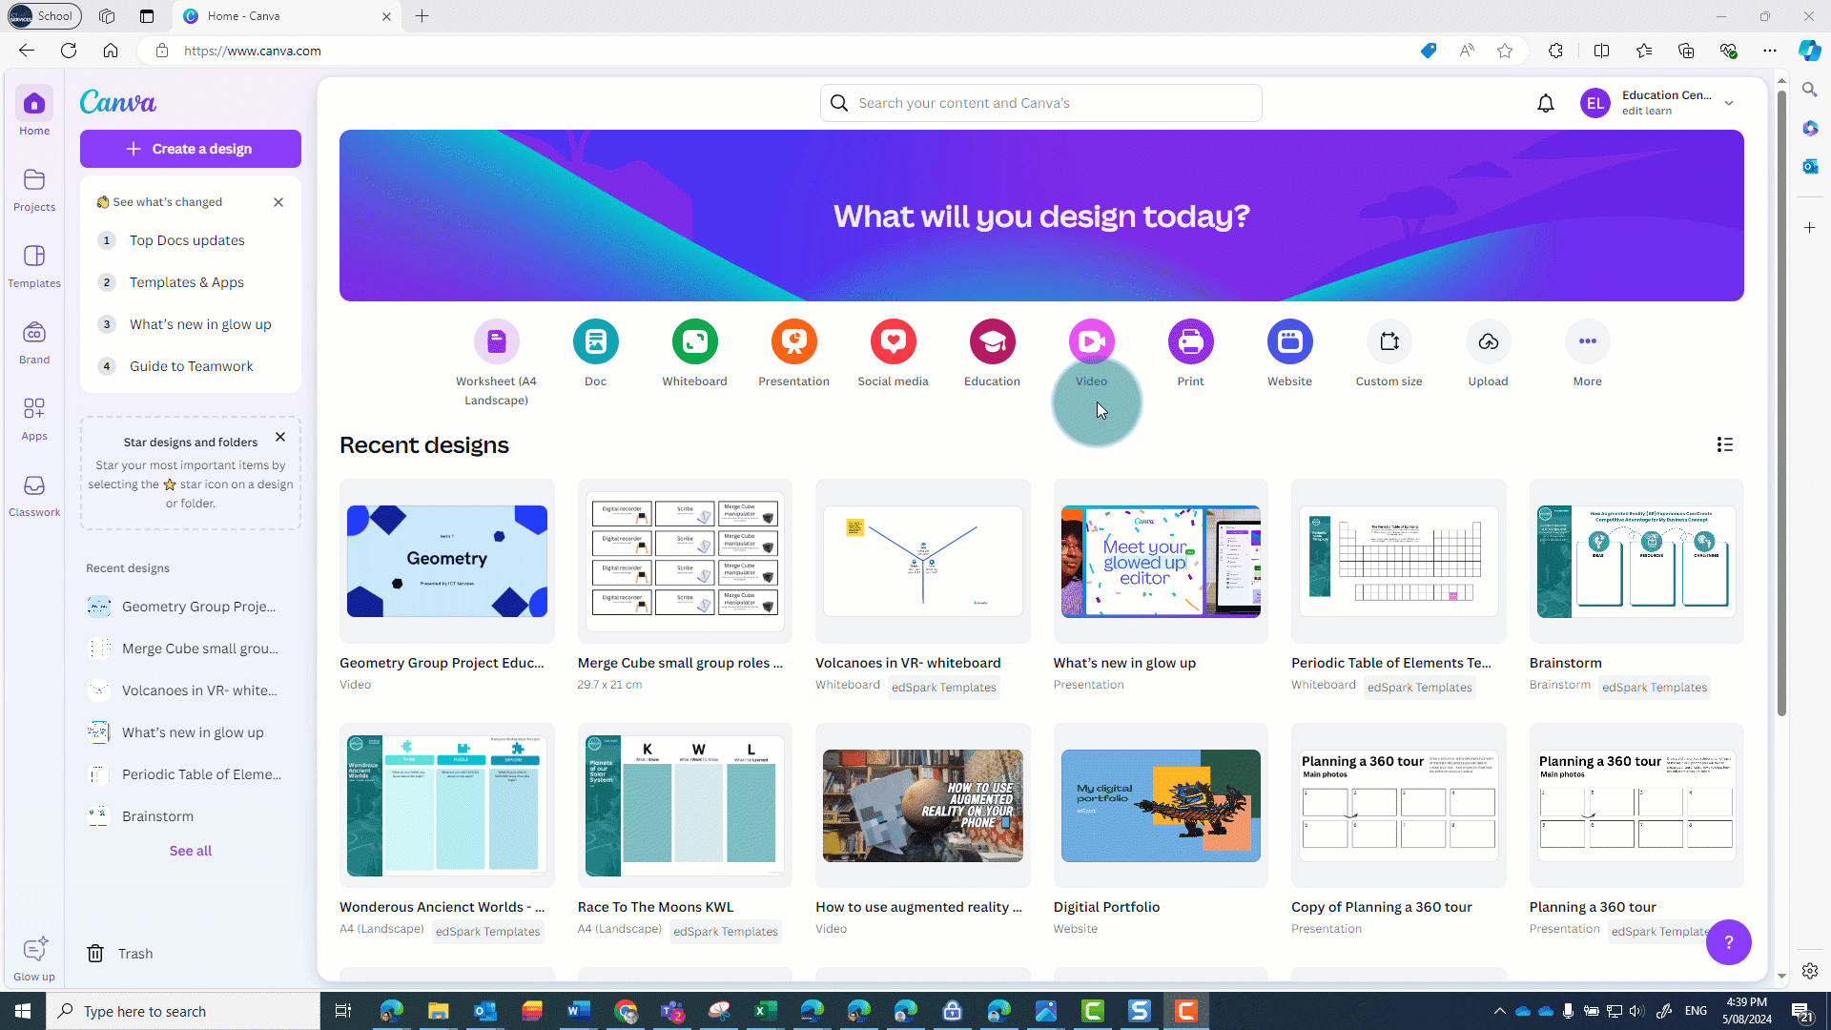The height and width of the screenshot is (1030, 1831).
Task: Add page to browser favorites star
Action: [1505, 51]
